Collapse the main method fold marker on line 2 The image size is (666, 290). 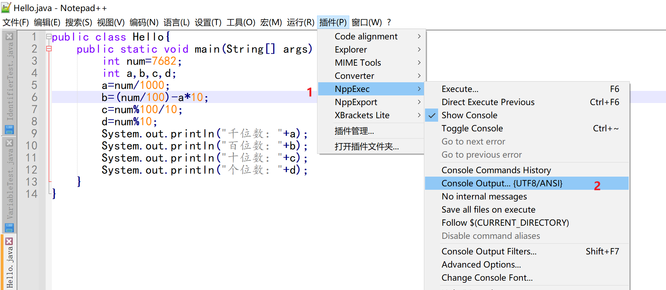49,49
